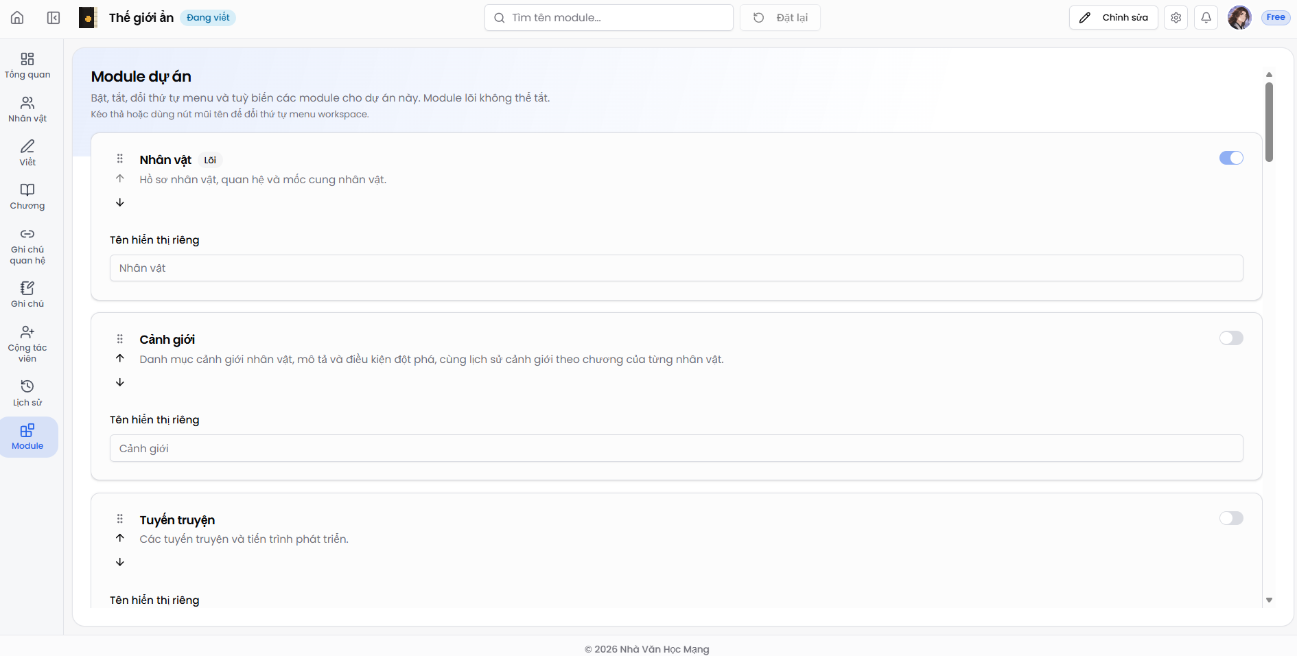Open Chương in sidebar

[27, 197]
